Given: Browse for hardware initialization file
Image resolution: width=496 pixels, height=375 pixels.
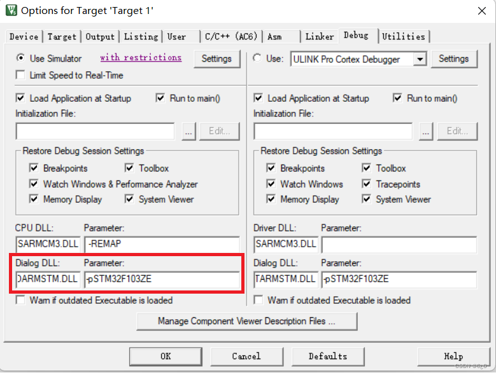Looking at the screenshot, I should tap(426, 132).
